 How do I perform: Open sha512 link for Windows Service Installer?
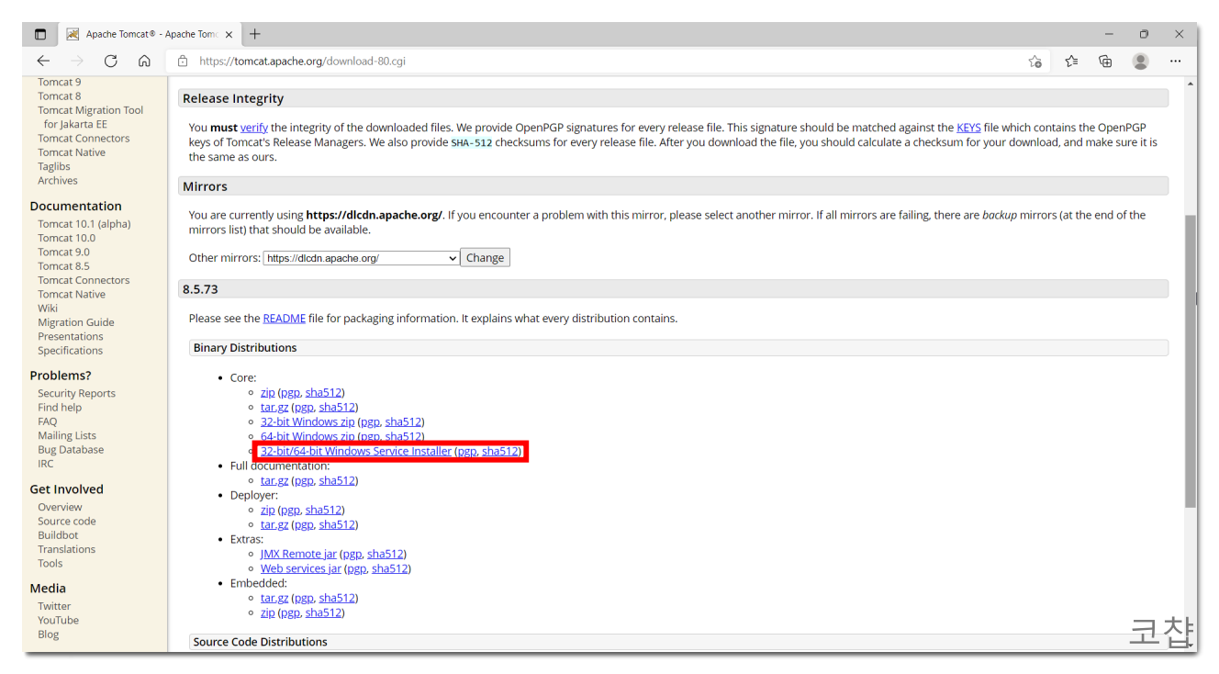(x=500, y=451)
